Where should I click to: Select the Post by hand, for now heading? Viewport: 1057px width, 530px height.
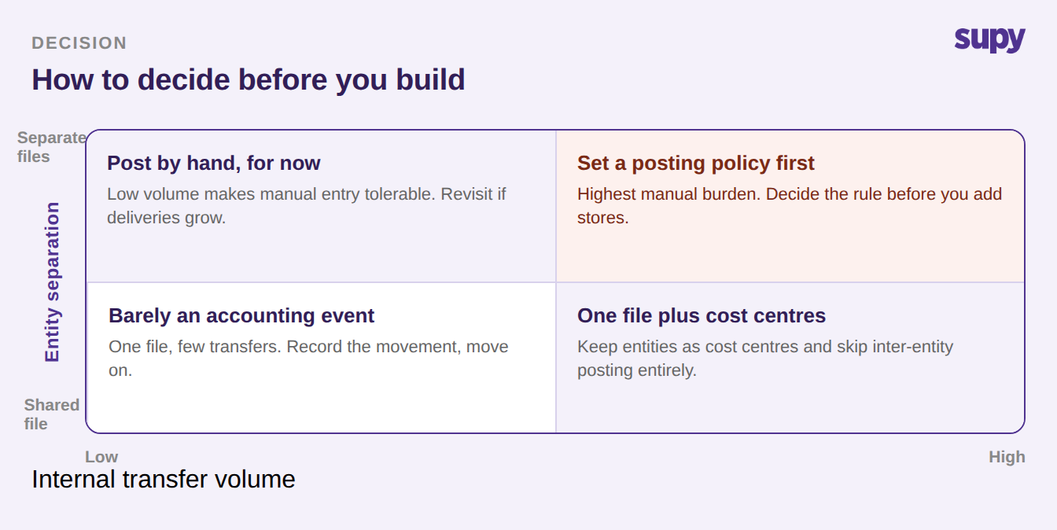[214, 163]
